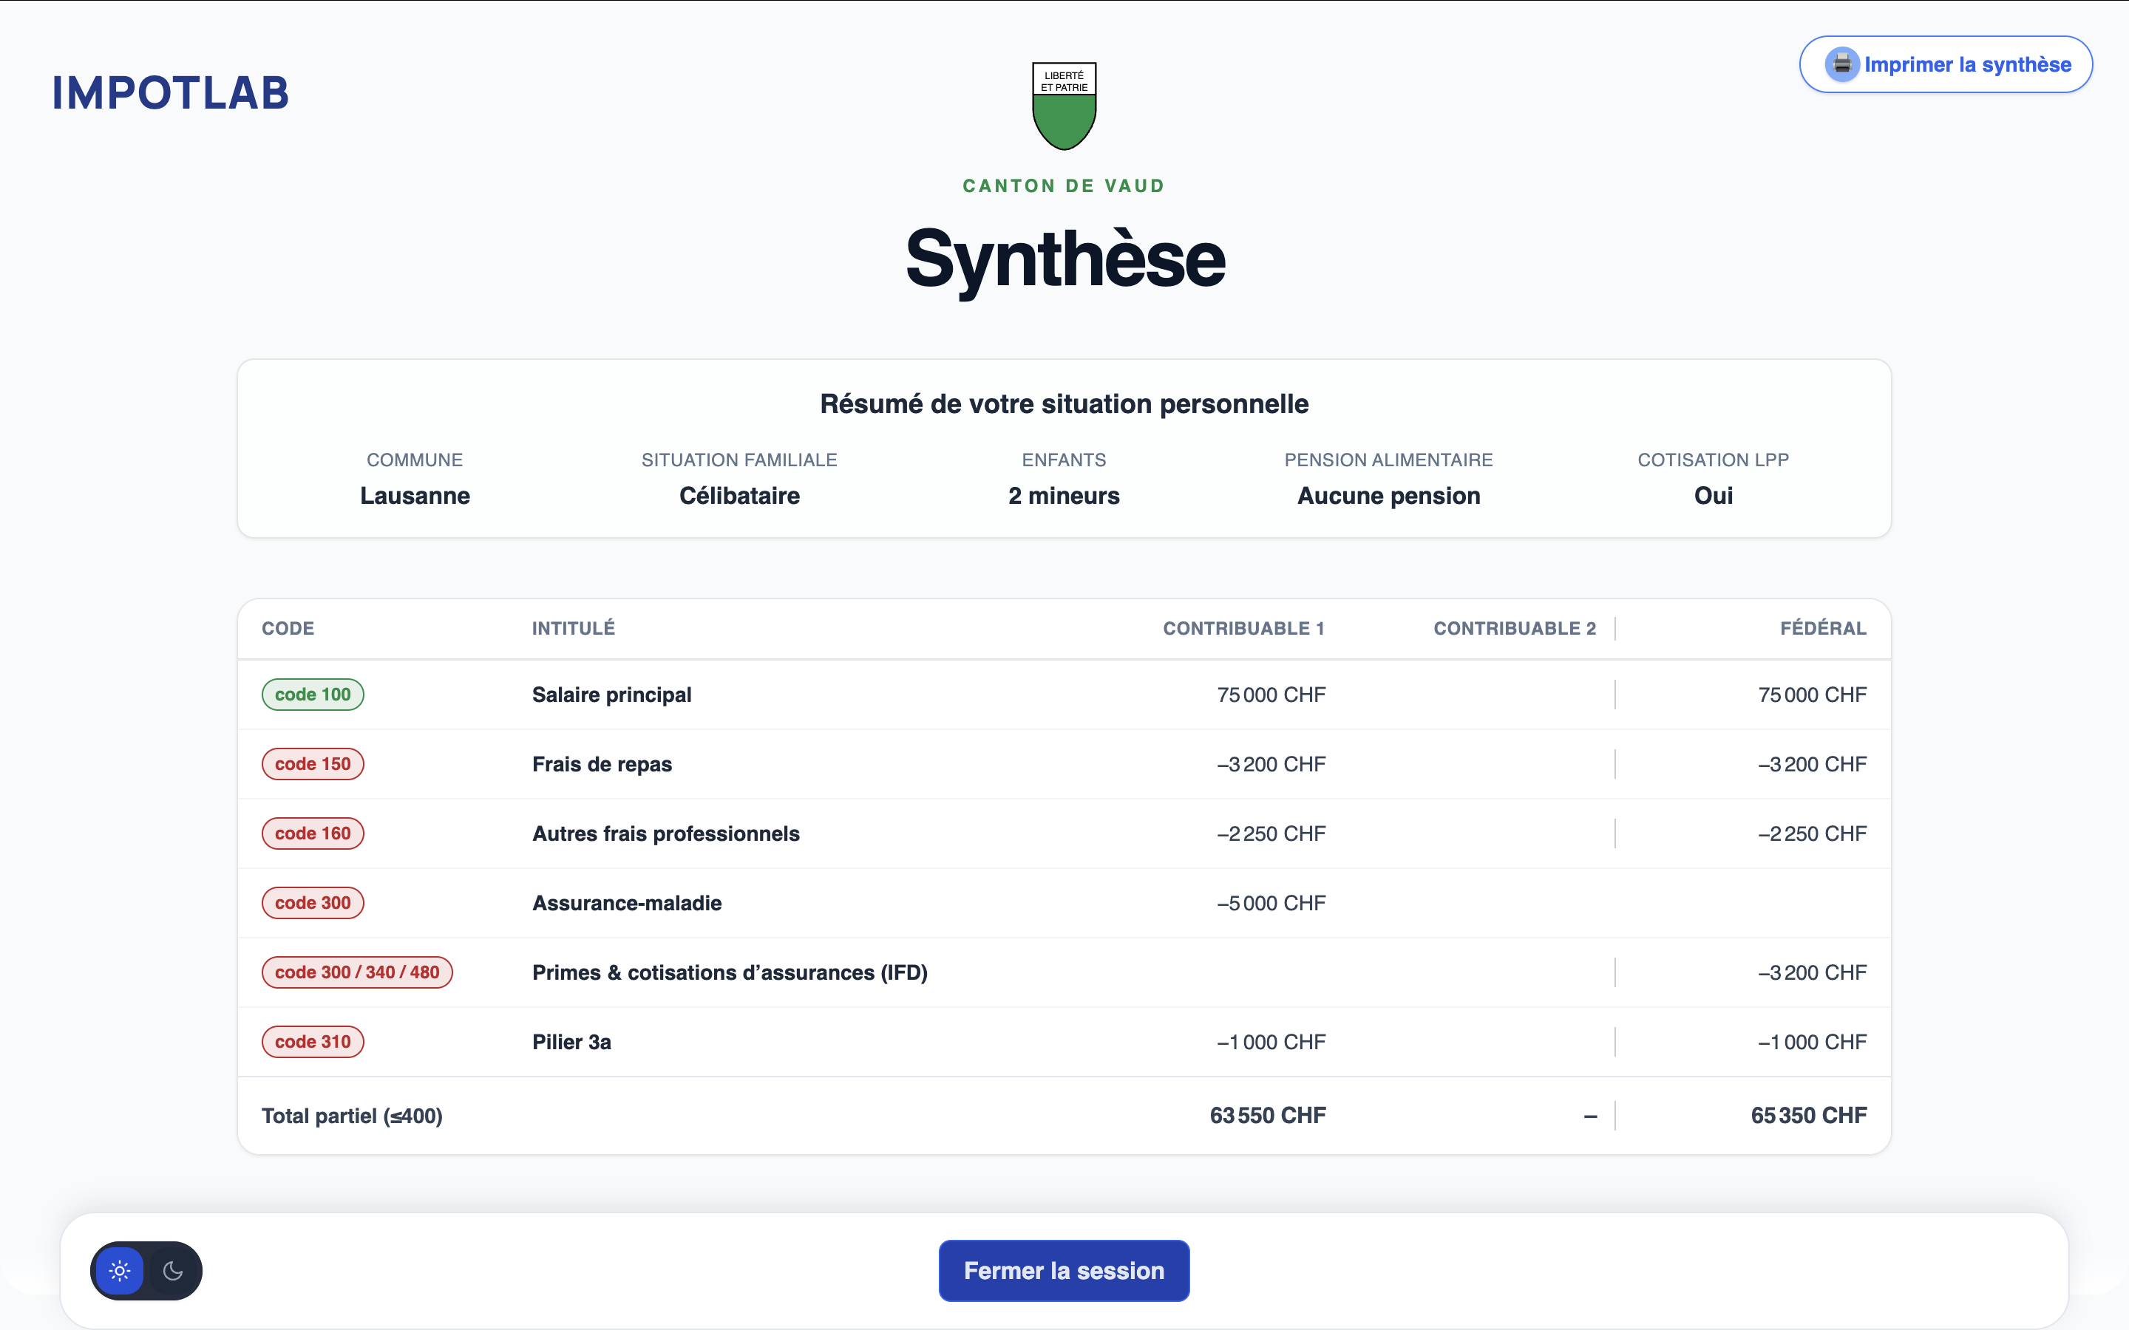Click the IMPOTLAB logo
This screenshot has height=1330, width=2129.
[x=171, y=93]
